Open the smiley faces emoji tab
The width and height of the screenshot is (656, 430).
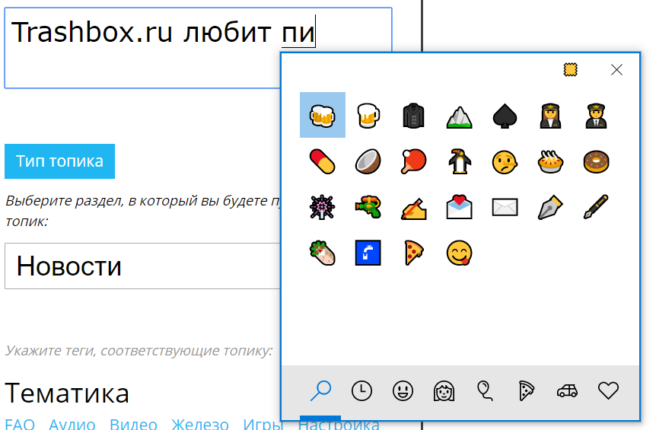[x=403, y=390]
